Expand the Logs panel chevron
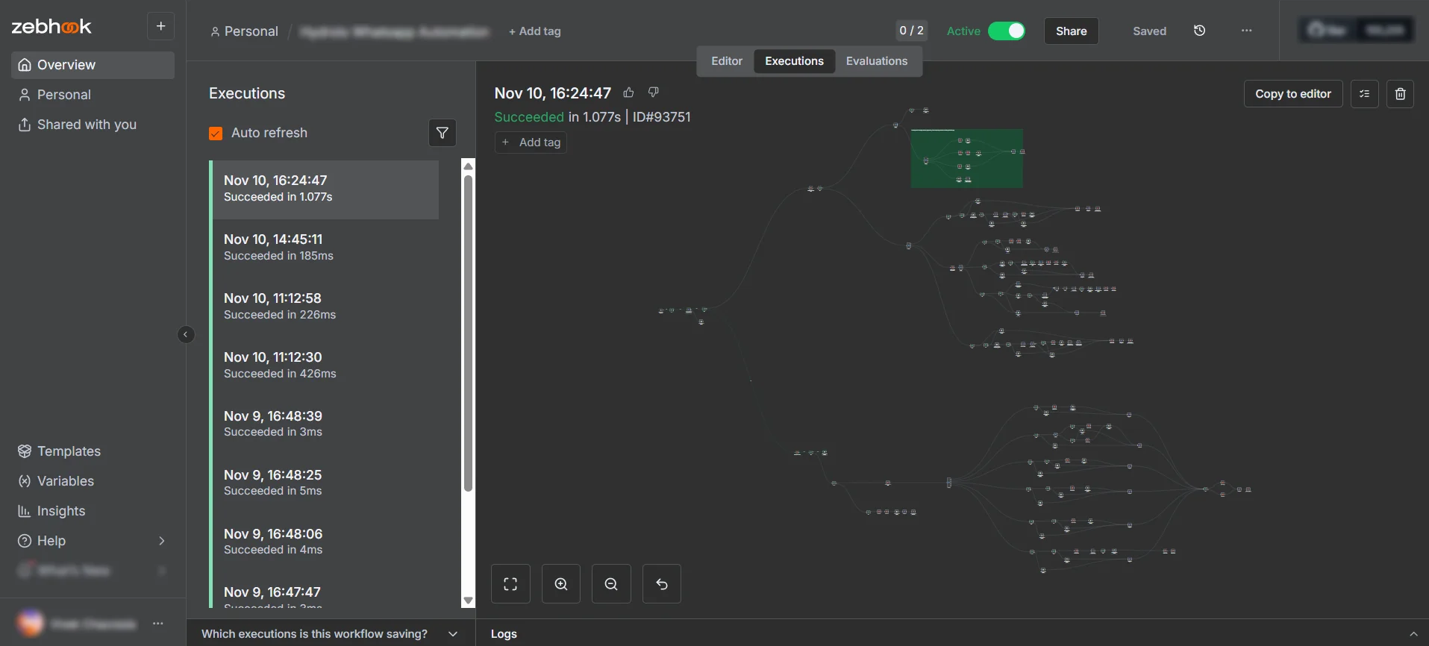 click(x=1413, y=634)
